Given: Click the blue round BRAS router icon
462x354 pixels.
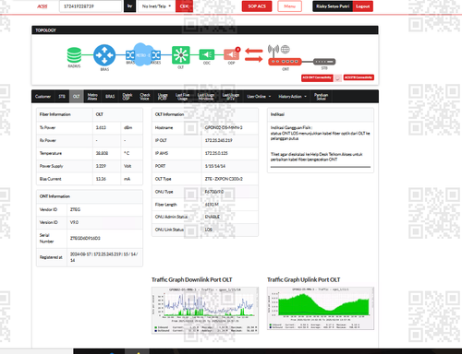Looking at the screenshot, I should point(104,55).
